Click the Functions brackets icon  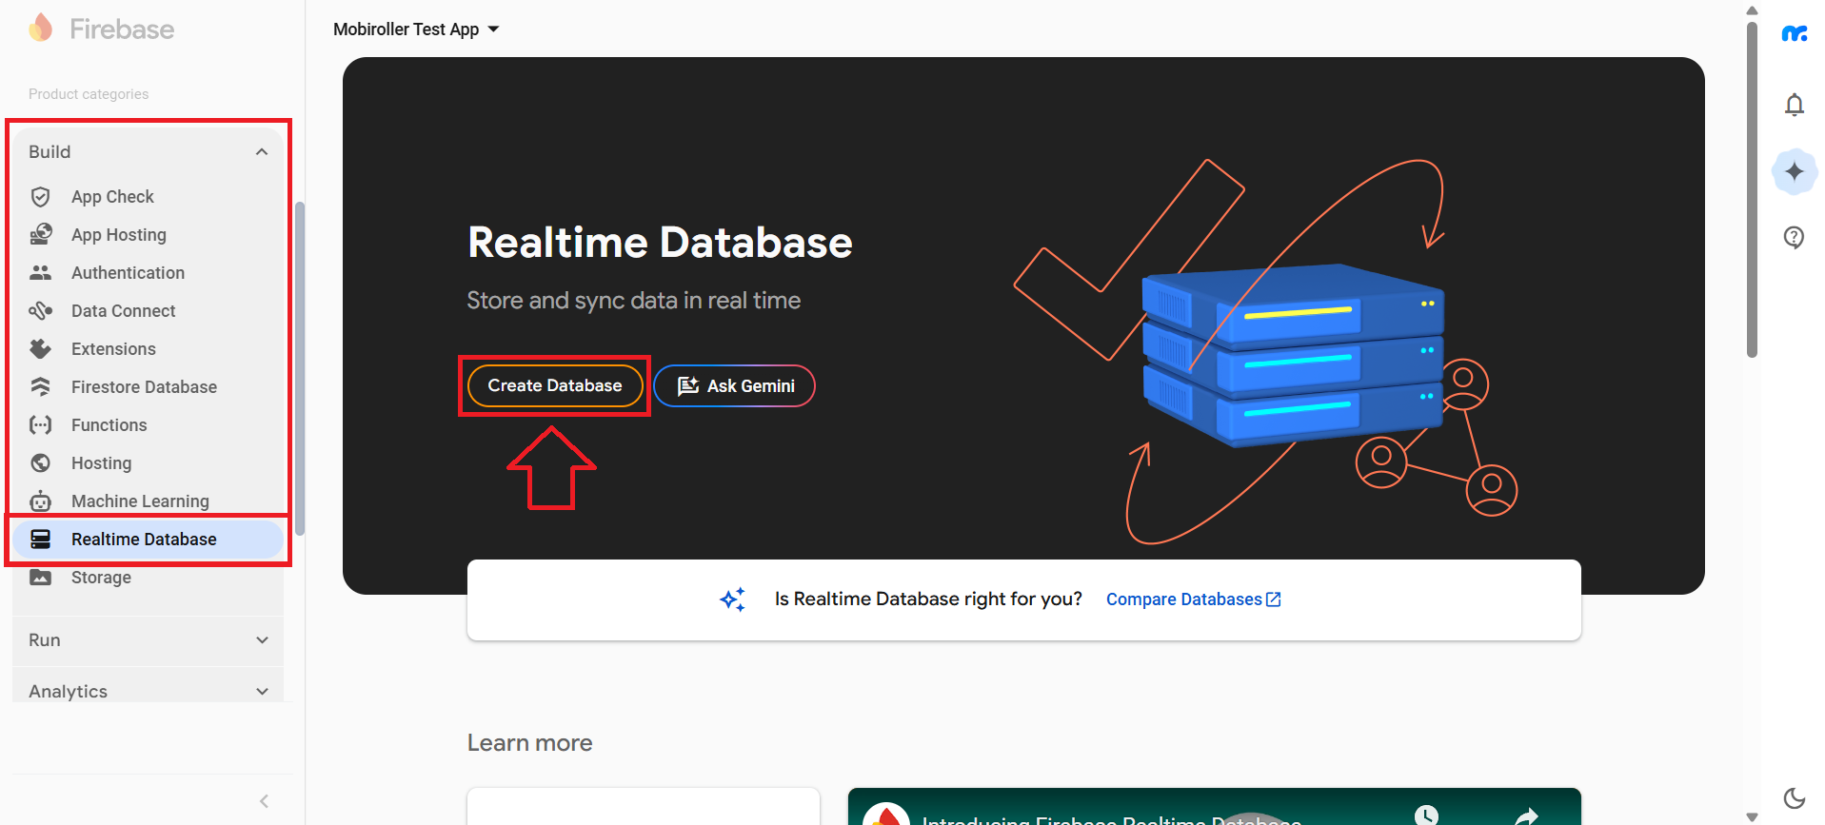tap(40, 424)
